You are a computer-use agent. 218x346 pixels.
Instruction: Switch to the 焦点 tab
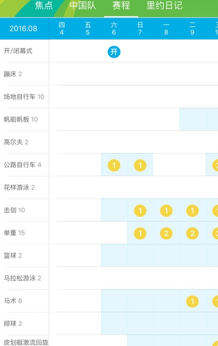[x=44, y=6]
